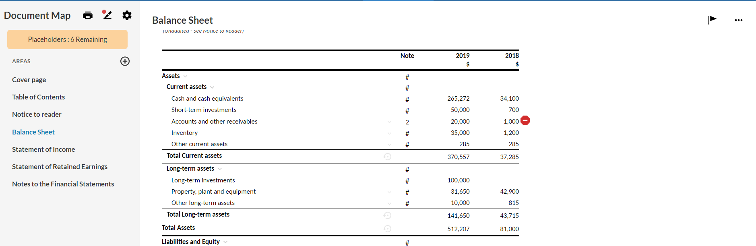The width and height of the screenshot is (756, 246).
Task: Click the print icon in Document Map
Action: click(x=88, y=15)
